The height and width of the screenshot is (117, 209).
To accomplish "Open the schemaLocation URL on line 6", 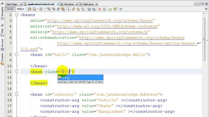I will tap(132, 38).
